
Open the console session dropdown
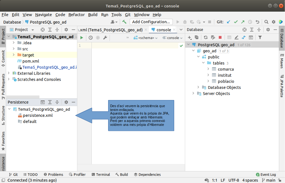pos(173,38)
